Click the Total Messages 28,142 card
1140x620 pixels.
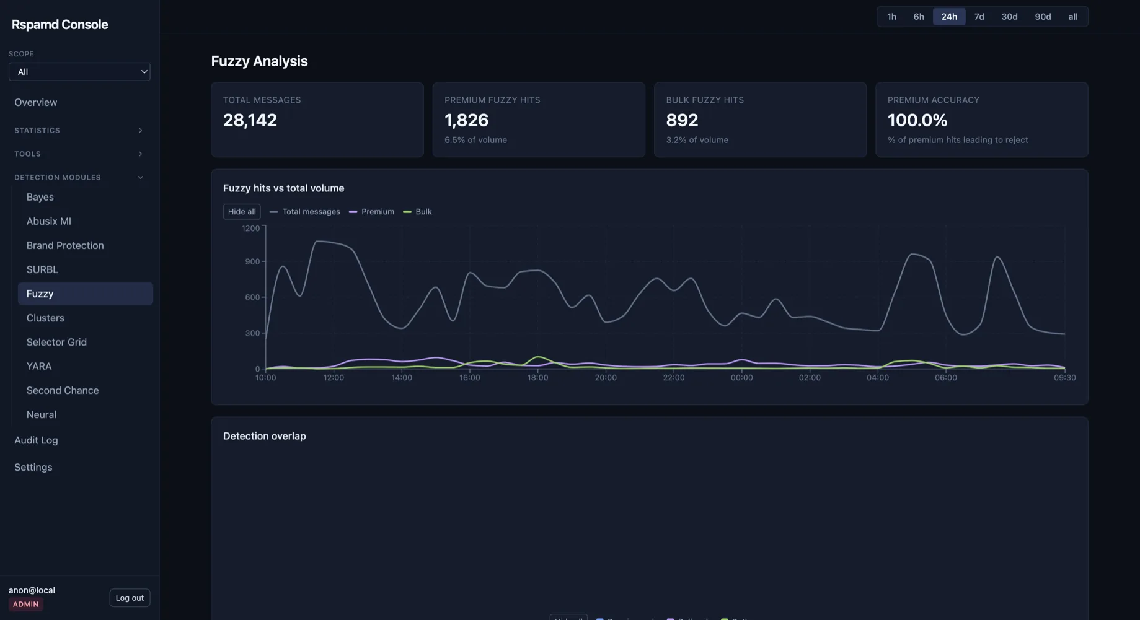click(x=317, y=120)
